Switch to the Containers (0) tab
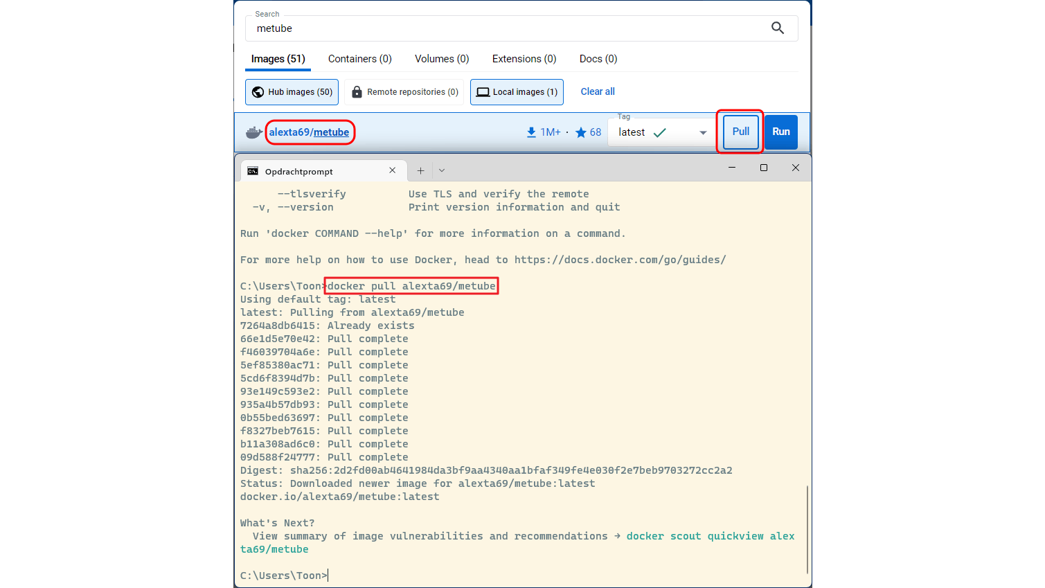 (360, 59)
